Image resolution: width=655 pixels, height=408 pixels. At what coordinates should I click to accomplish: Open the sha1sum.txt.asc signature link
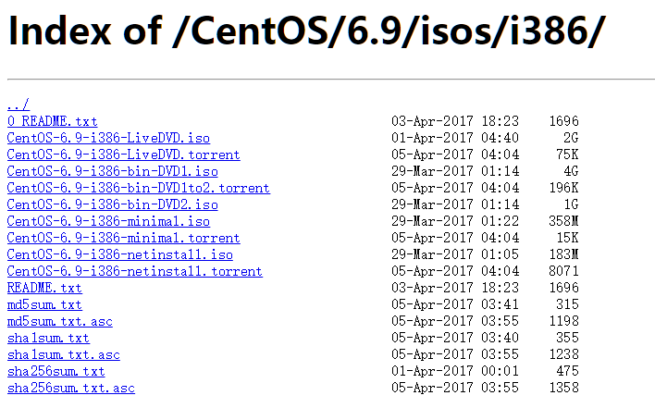click(63, 354)
